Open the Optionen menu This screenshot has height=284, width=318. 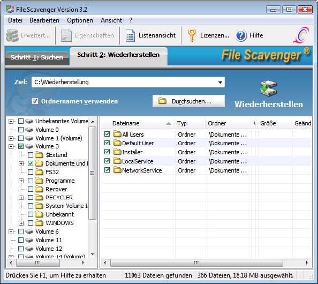tap(80, 20)
